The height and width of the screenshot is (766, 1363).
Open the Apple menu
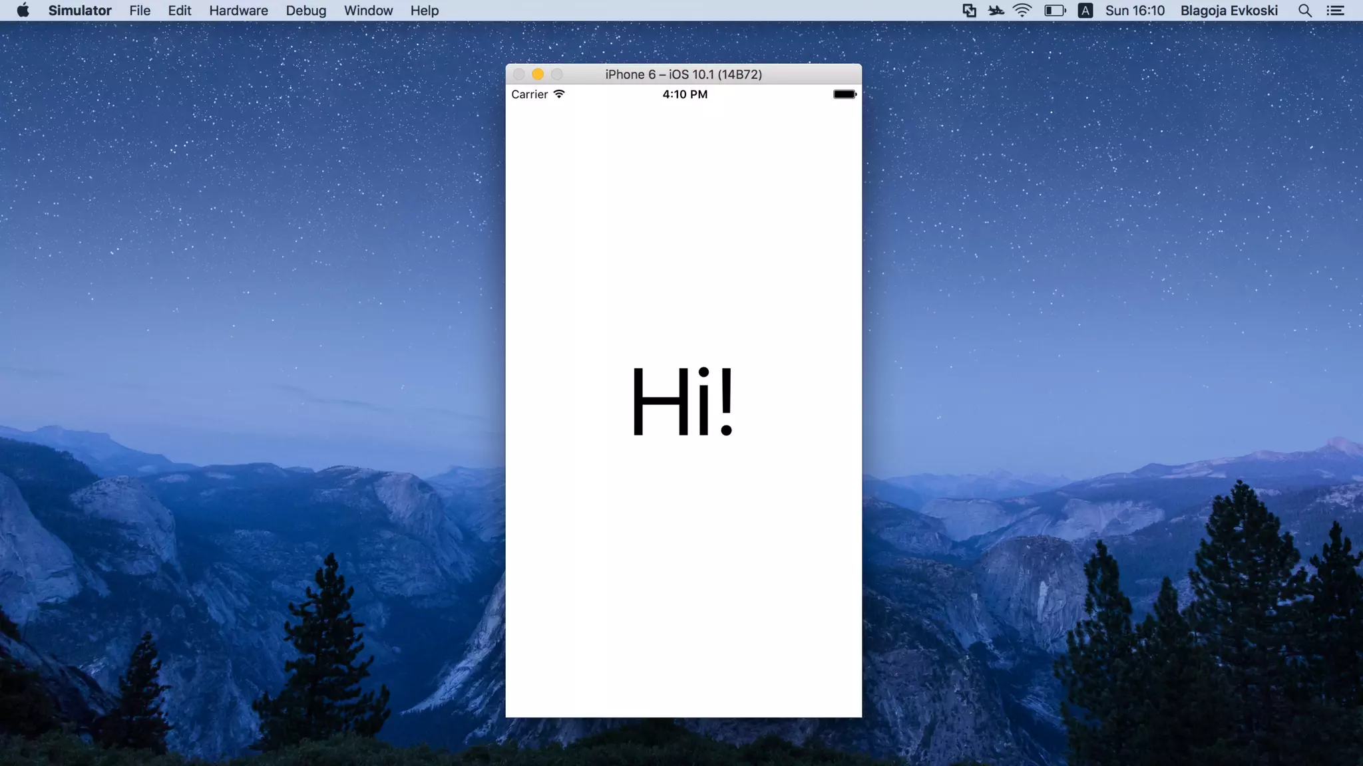[x=23, y=11]
